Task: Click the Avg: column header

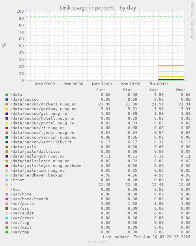Action: [x=154, y=90]
